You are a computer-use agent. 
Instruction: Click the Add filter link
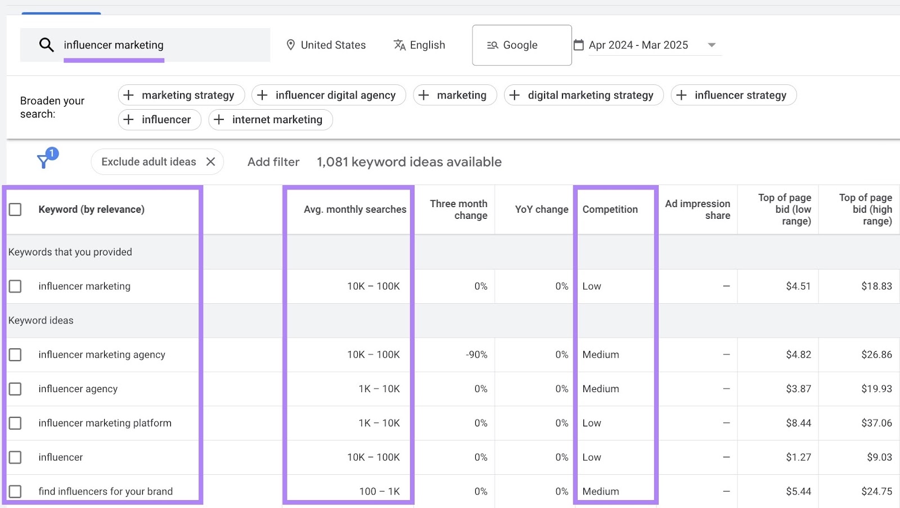click(273, 162)
